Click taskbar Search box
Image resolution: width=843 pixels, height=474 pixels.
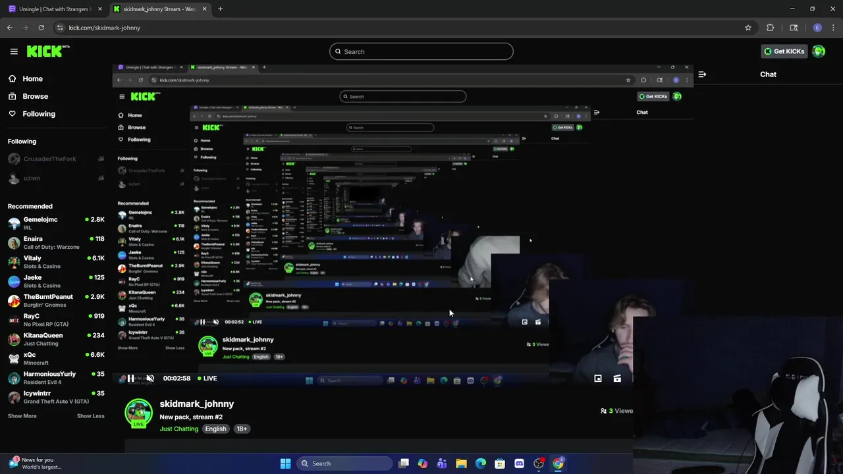tap(344, 463)
